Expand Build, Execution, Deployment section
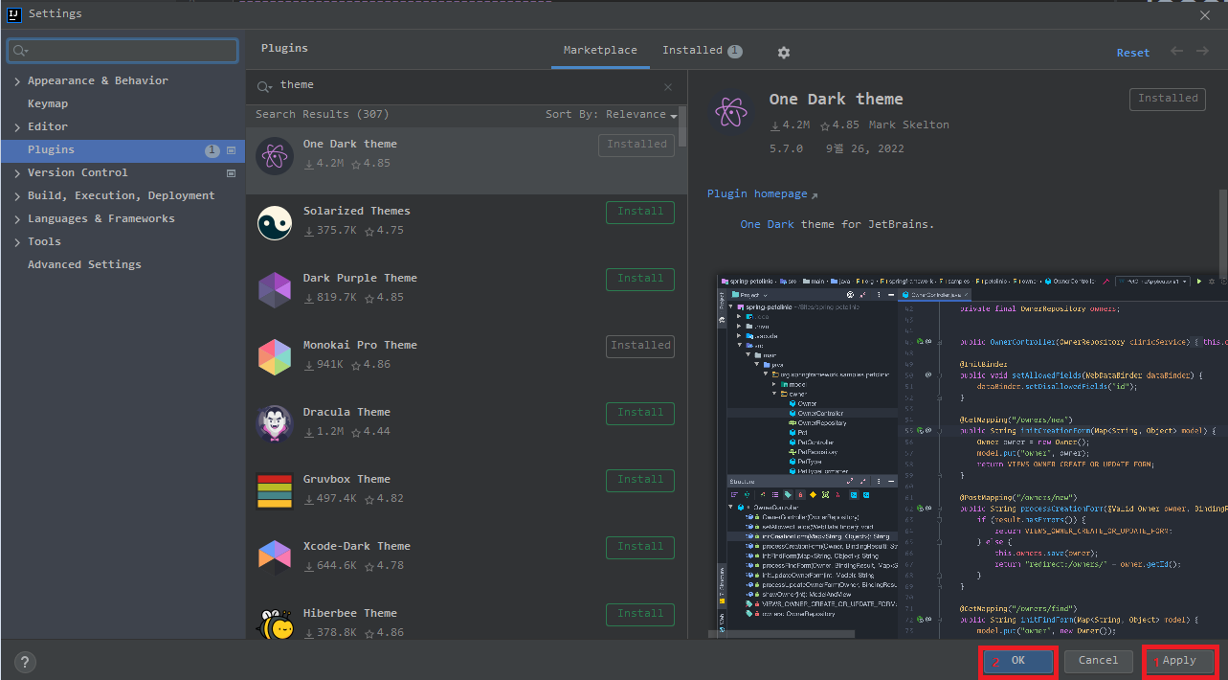The height and width of the screenshot is (680, 1228). (x=17, y=196)
